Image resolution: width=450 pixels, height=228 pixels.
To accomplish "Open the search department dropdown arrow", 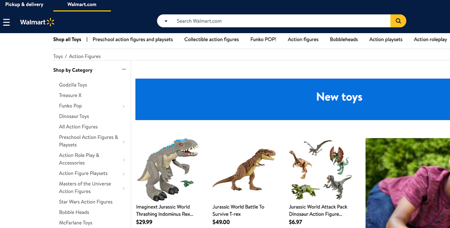I will click(166, 21).
